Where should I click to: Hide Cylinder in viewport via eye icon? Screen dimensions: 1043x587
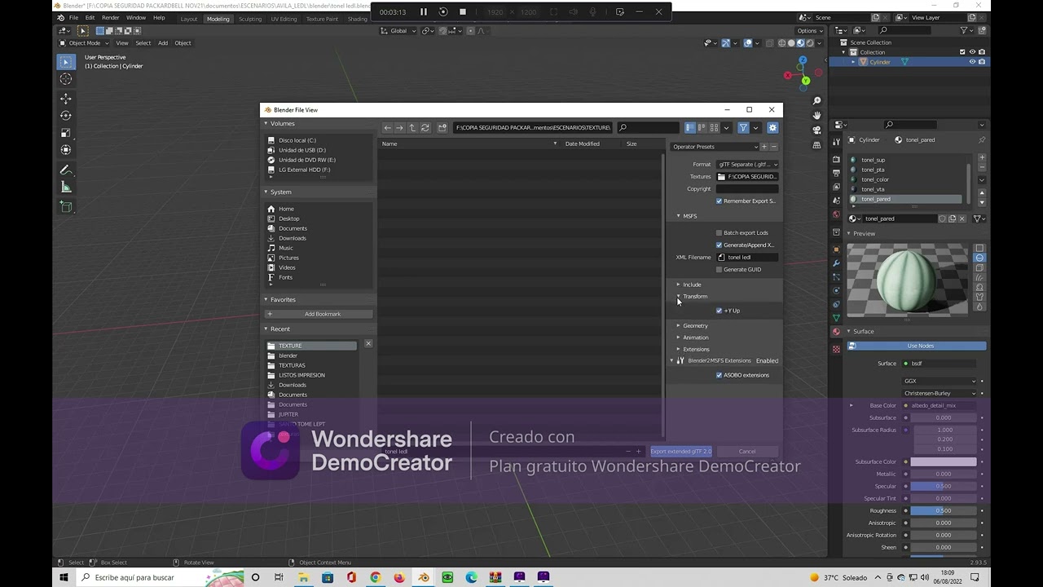point(972,62)
